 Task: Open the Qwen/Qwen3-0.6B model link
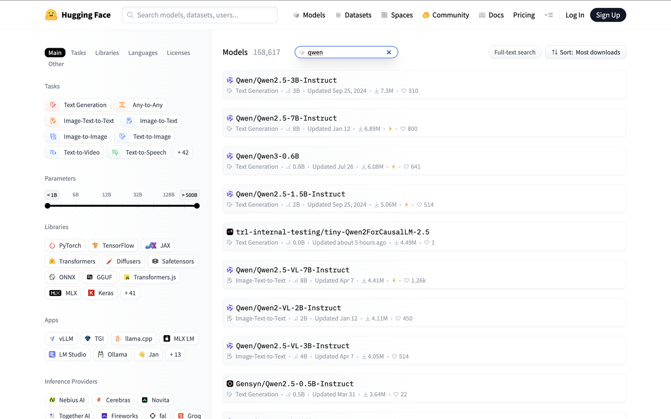pyautogui.click(x=267, y=156)
